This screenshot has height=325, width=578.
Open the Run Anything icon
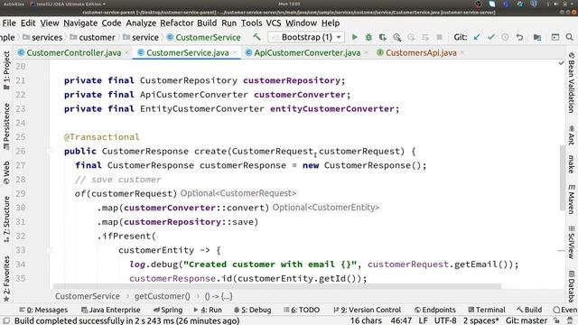[555, 37]
